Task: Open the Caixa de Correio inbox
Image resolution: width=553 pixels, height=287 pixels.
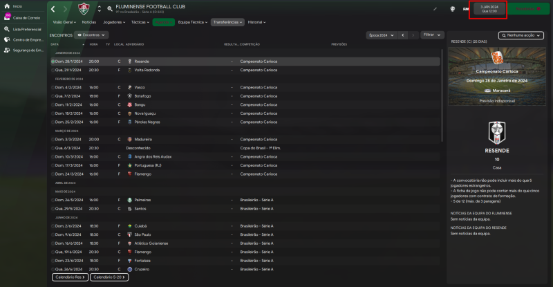Action: coord(7,17)
